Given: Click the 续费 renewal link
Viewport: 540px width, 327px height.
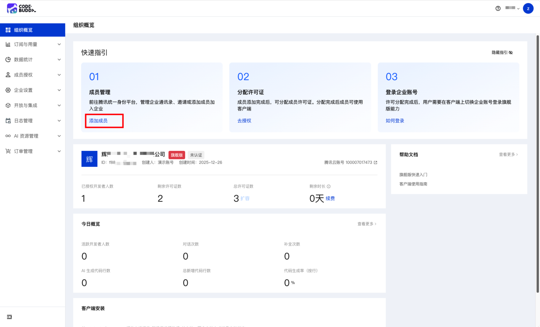Looking at the screenshot, I should coord(330,198).
